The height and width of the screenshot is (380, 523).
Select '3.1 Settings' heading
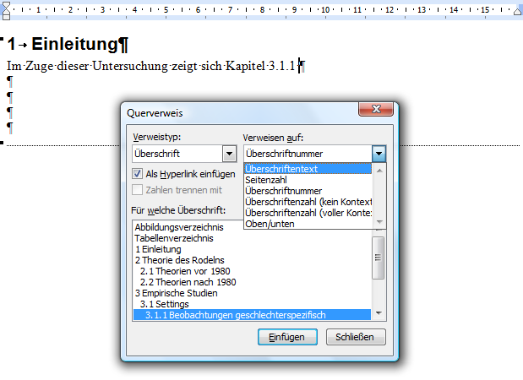click(x=165, y=304)
